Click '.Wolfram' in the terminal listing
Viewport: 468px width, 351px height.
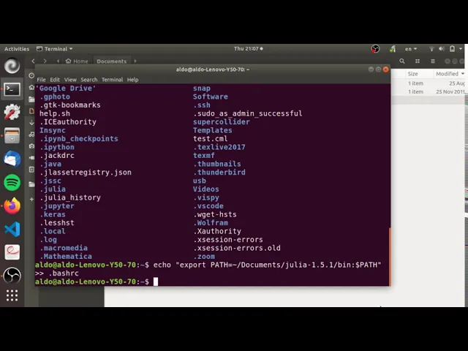tap(211, 222)
